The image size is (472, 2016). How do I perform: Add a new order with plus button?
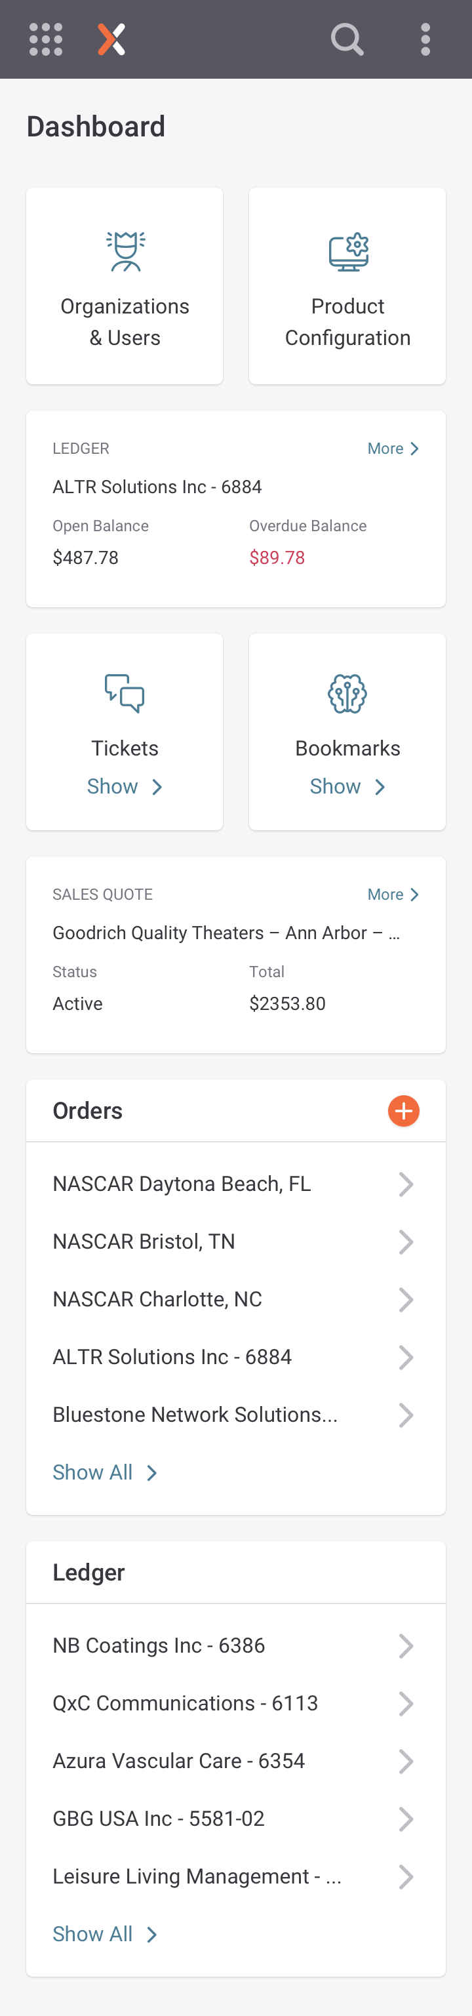[404, 1110]
